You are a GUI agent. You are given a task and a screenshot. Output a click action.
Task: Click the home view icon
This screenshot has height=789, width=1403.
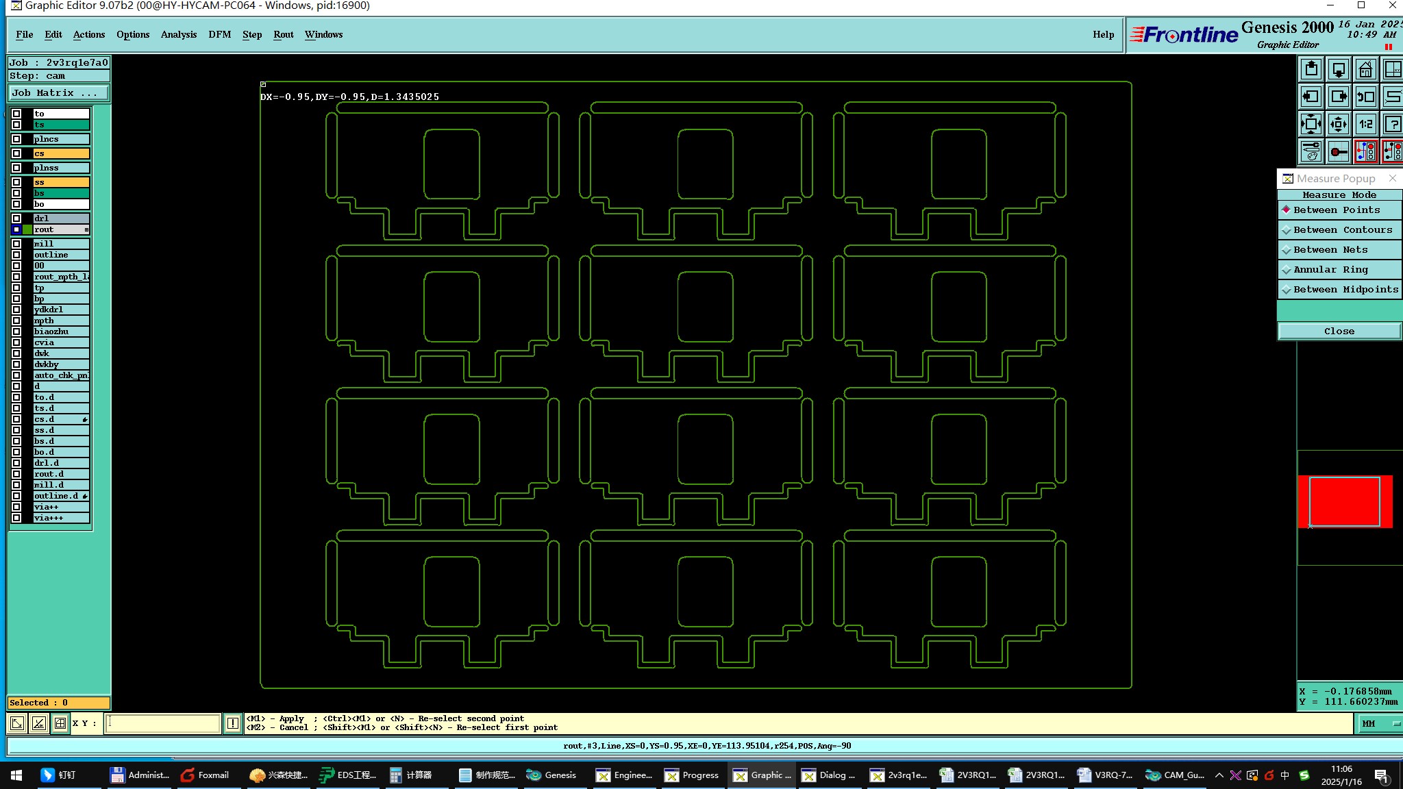coord(1365,69)
